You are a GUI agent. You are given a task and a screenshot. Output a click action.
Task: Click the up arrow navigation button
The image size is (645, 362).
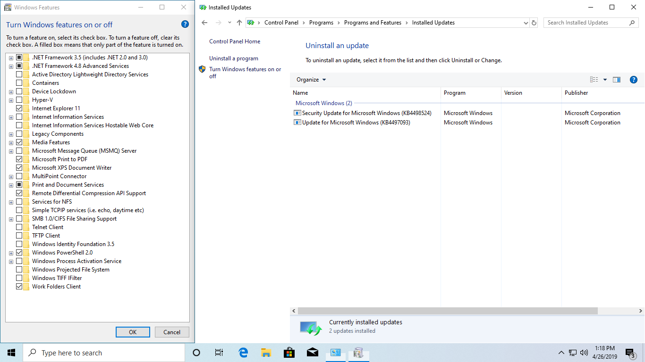[x=239, y=23]
